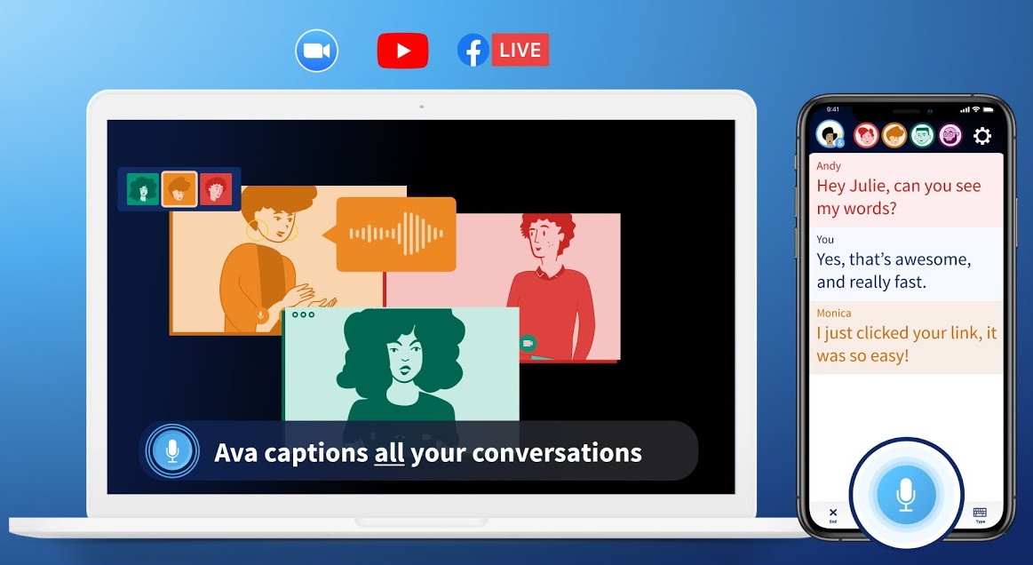
Task: Click the Type button on the phone
Action: pyautogui.click(x=980, y=513)
